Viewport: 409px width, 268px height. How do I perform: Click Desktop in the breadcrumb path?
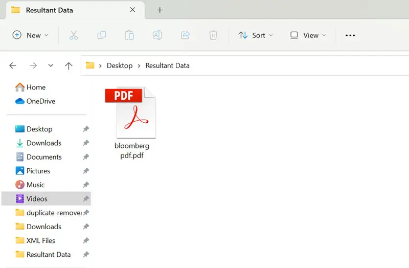tap(120, 65)
